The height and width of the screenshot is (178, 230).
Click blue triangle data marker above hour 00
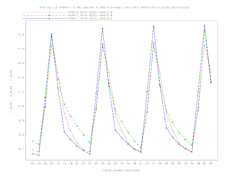(33, 154)
